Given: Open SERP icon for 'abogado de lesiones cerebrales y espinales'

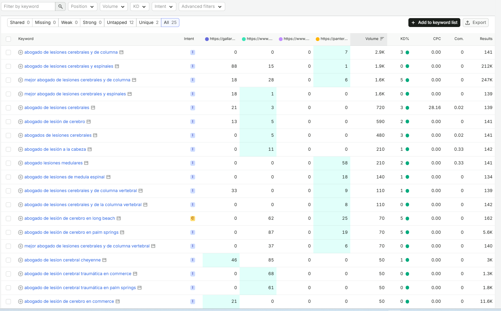Looking at the screenshot, I should click(117, 66).
